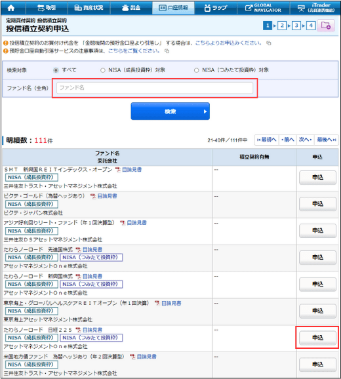Click 三井住友ＤＳアセットマネジメント株式会社 text

pyautogui.click(x=53, y=239)
